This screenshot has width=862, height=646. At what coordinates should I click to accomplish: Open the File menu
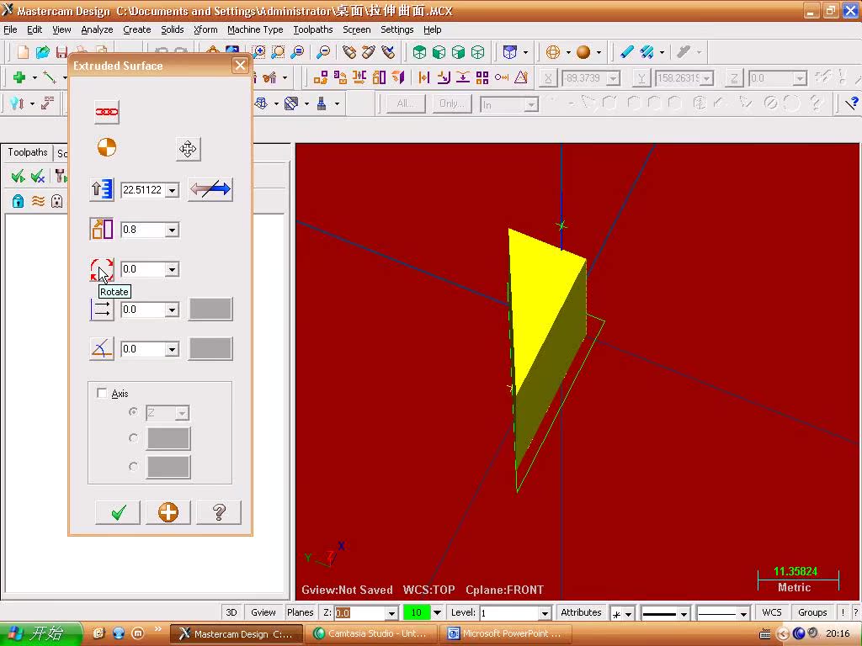[x=10, y=29]
